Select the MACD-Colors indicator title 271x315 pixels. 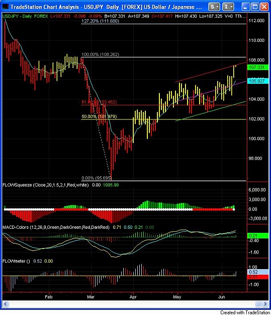(x=56, y=227)
